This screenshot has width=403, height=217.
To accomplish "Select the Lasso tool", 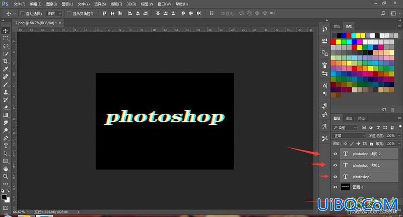I will tap(6, 46).
